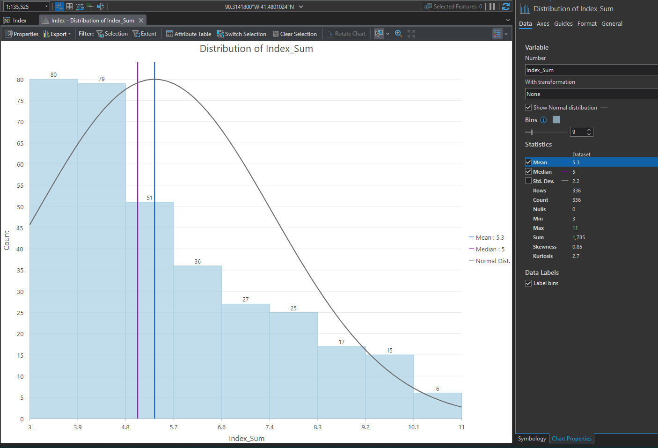Image resolution: width=658 pixels, height=448 pixels.
Task: Uncheck Show Normal distribution
Action: pos(528,107)
